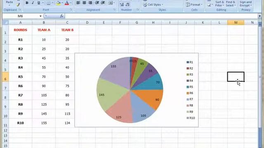The width and height of the screenshot is (264, 148).
Task: Click the 'ROUNDS' header cell
Action: click(20, 30)
